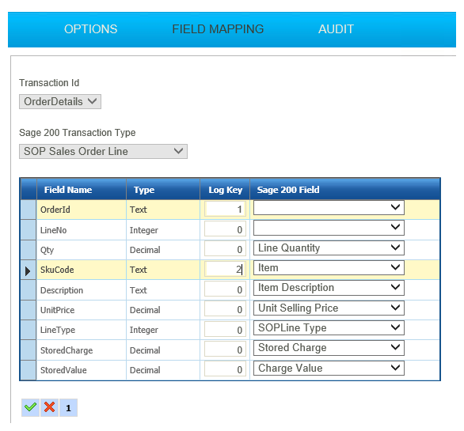Click the Log Key input for SkuCode
Screen dimensions: 464x431
tap(225, 270)
